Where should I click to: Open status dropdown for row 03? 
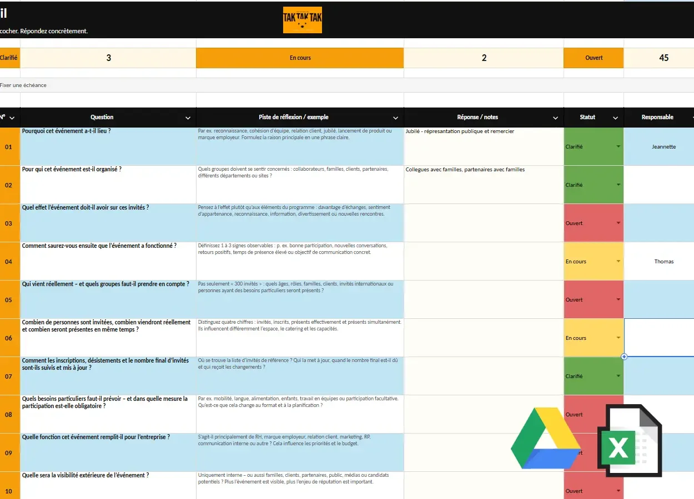pos(618,223)
